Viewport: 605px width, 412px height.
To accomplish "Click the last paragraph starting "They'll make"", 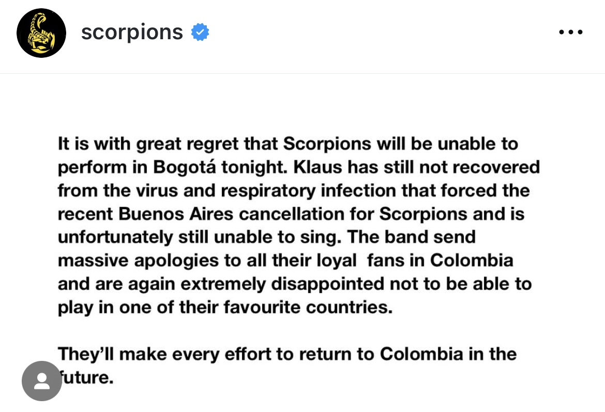I will pos(287,366).
